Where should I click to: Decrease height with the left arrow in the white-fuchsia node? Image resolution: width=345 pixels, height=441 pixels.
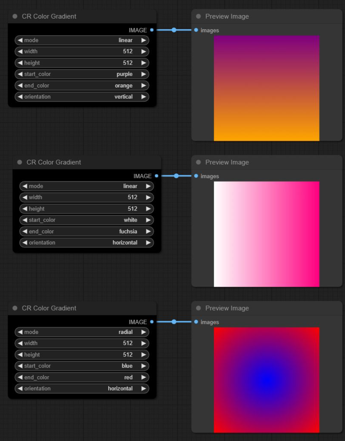(x=25, y=209)
